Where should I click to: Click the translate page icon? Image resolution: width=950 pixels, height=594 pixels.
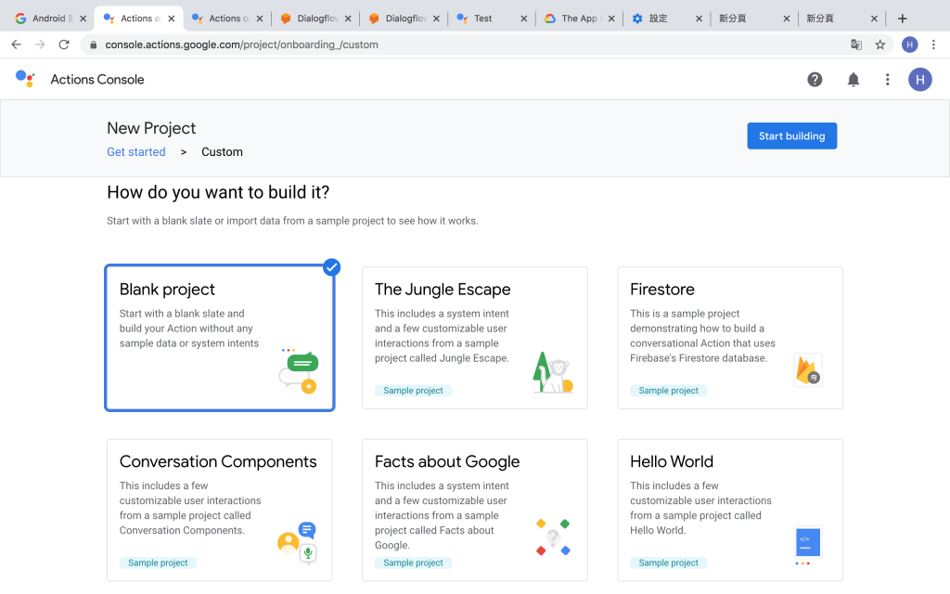point(856,45)
